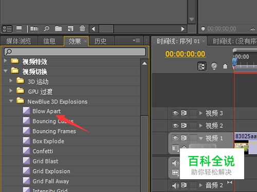Switch to 历史 tab

(x=100, y=41)
